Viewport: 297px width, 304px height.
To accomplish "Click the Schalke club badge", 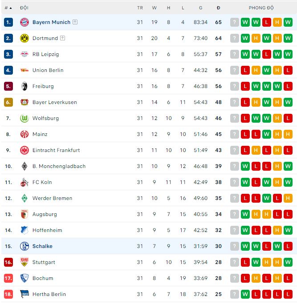I will click(24, 246).
